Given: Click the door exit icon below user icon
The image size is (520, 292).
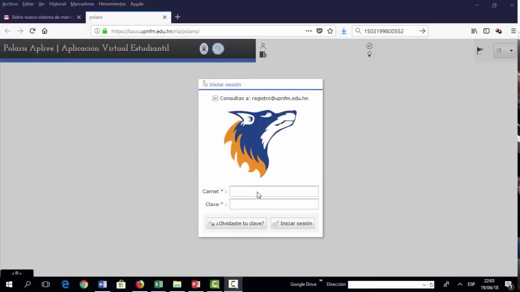Looking at the screenshot, I should [x=263, y=54].
